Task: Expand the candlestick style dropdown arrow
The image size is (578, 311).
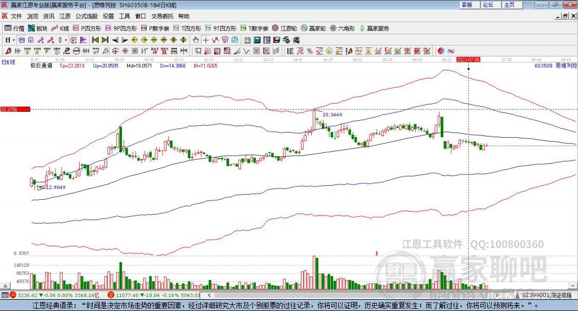Action: 66,40
